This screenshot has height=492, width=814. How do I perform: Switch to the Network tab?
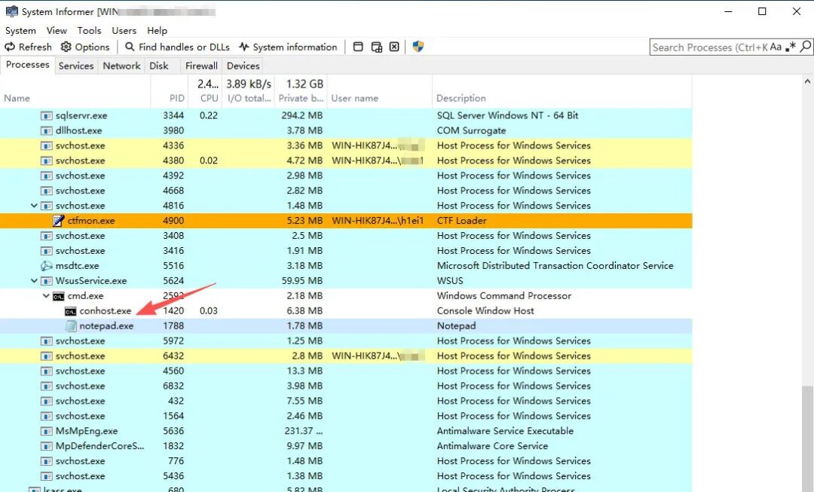[121, 66]
